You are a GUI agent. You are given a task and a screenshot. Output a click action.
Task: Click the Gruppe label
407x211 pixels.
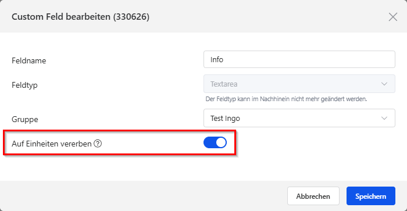point(25,119)
